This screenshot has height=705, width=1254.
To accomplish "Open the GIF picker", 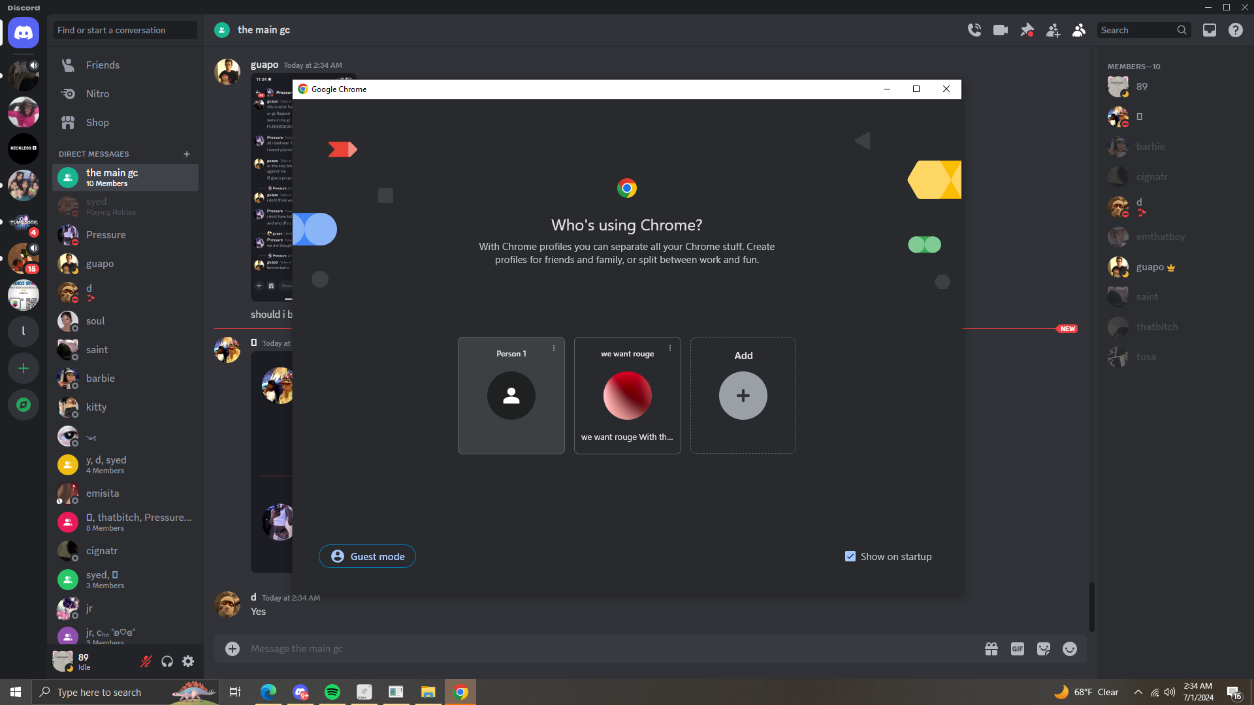I will [x=1018, y=648].
